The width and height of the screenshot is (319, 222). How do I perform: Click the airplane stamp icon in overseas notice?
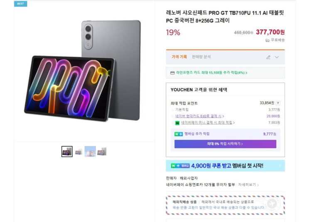[x=272, y=203]
